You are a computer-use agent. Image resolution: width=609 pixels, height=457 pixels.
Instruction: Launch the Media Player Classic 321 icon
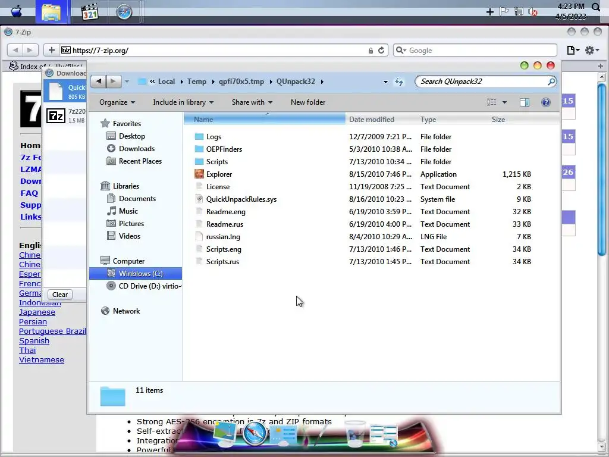[x=90, y=12]
